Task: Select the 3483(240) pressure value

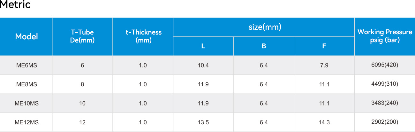Action: (x=385, y=103)
